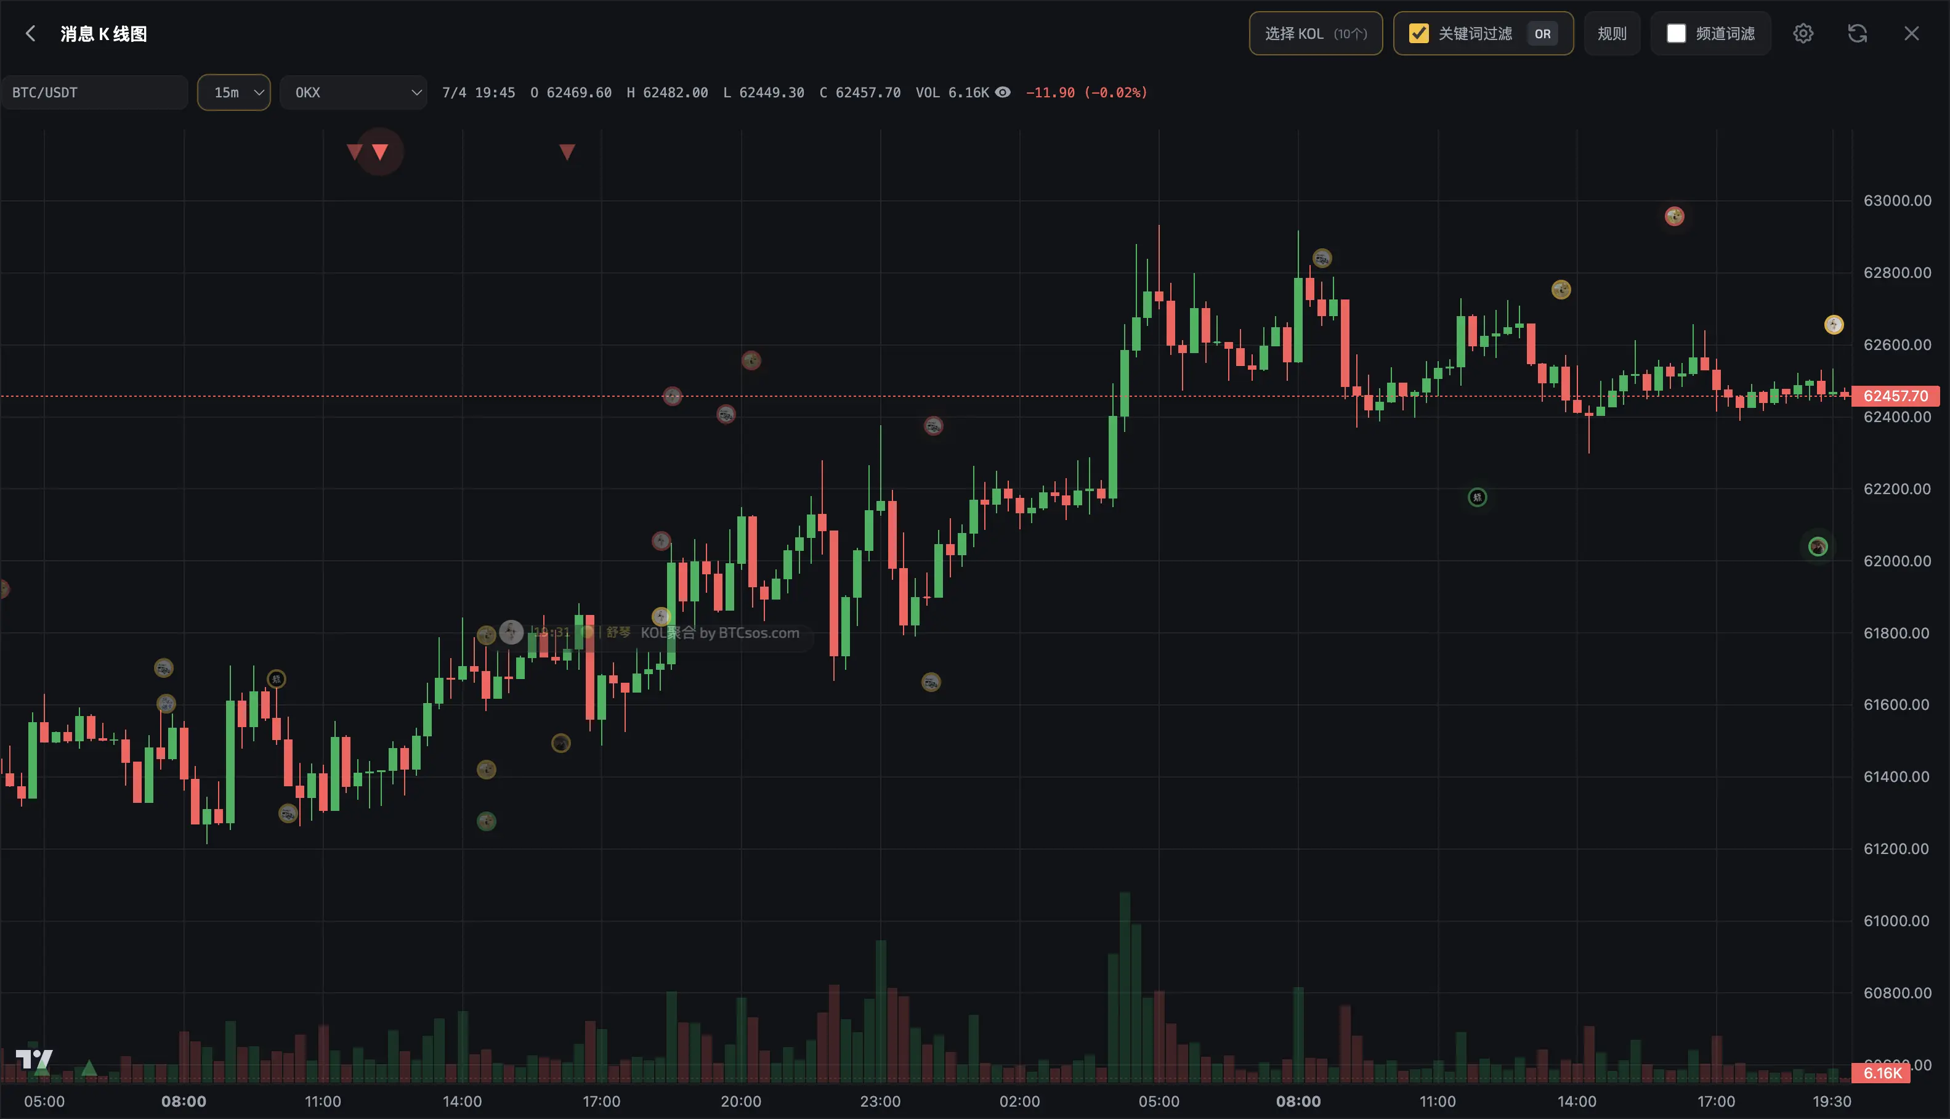The height and width of the screenshot is (1119, 1950).
Task: Expand the 15m interval dropdown
Action: [233, 92]
